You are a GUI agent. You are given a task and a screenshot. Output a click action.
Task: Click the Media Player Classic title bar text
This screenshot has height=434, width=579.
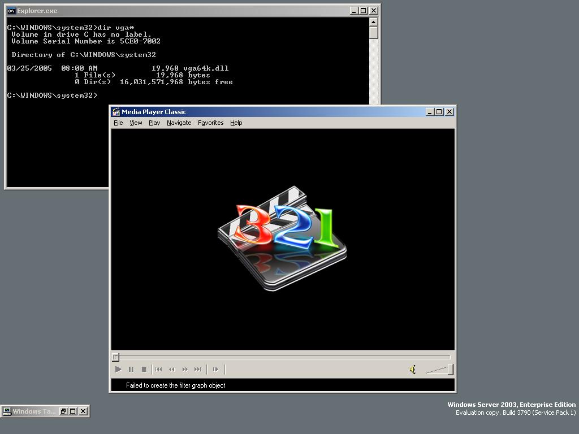tap(154, 112)
